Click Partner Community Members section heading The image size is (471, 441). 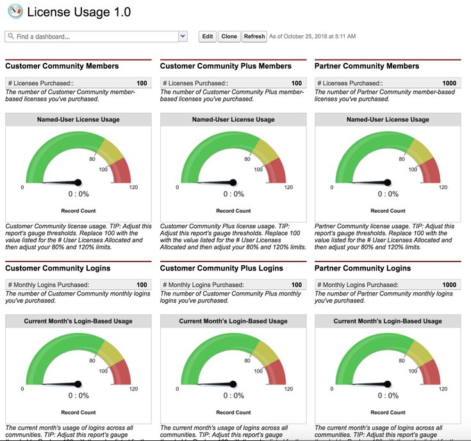point(367,66)
